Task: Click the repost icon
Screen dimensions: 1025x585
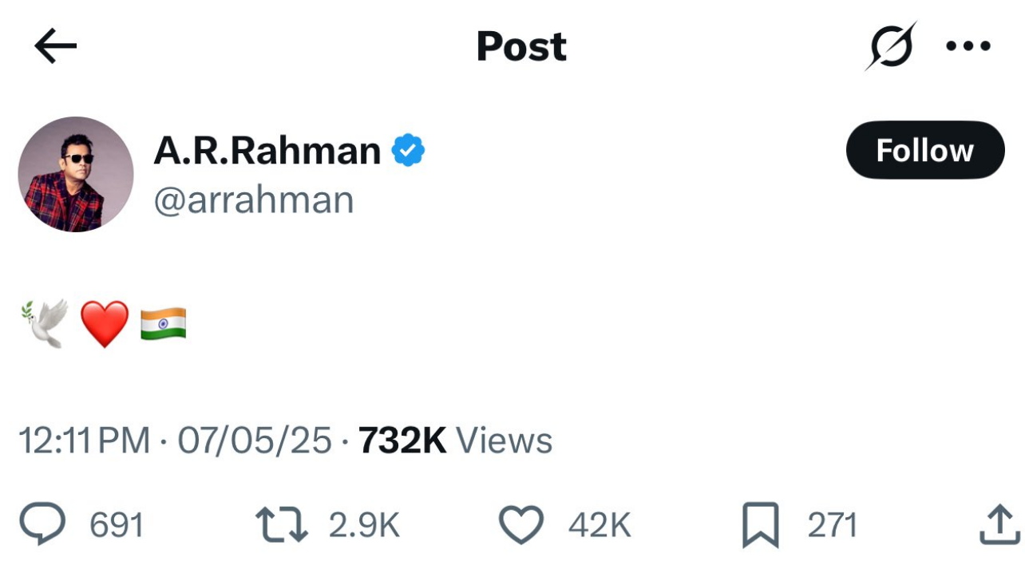Action: 281,524
